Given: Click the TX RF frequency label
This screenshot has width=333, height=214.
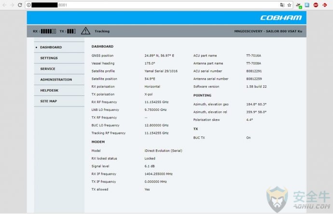Looking at the screenshot, I should [104, 118].
